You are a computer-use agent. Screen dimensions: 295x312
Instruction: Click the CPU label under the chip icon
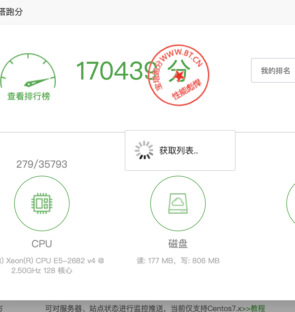42,244
